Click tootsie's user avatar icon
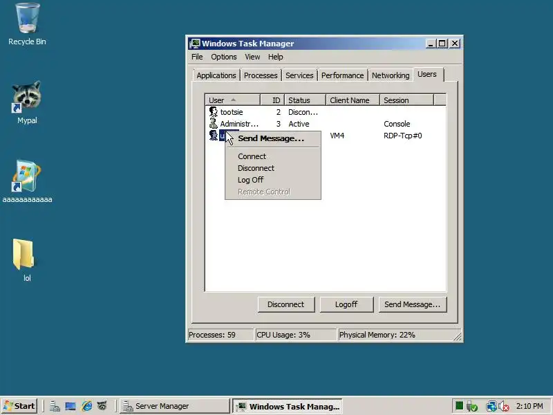Image resolution: width=553 pixels, height=415 pixels. [213, 112]
